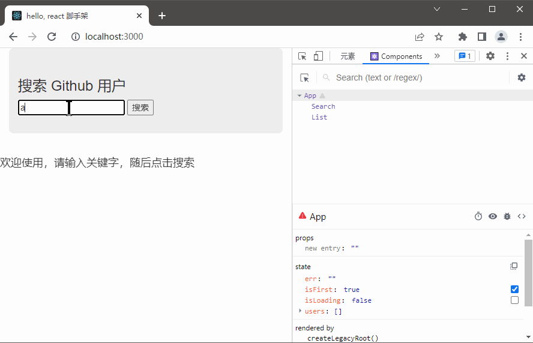Screen dimensions: 533x343
Task: Check the isLoading state checkbox
Action: click(514, 300)
